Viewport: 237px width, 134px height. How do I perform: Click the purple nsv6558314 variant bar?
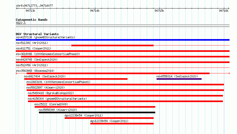tap(179, 79)
